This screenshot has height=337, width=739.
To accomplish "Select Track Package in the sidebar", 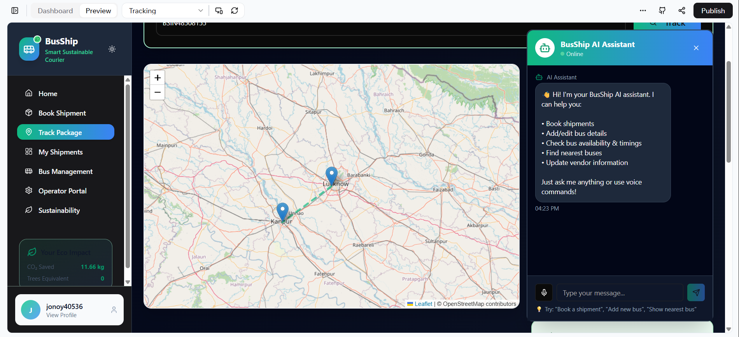I will click(x=66, y=132).
